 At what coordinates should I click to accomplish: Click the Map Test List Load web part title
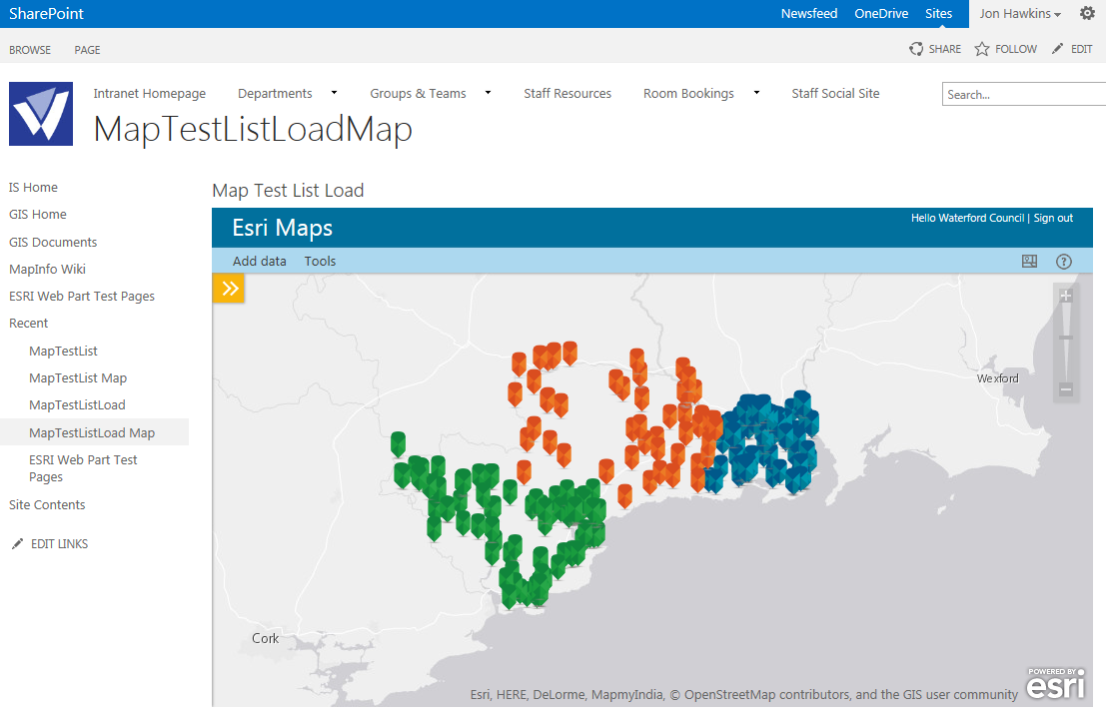[x=288, y=191]
